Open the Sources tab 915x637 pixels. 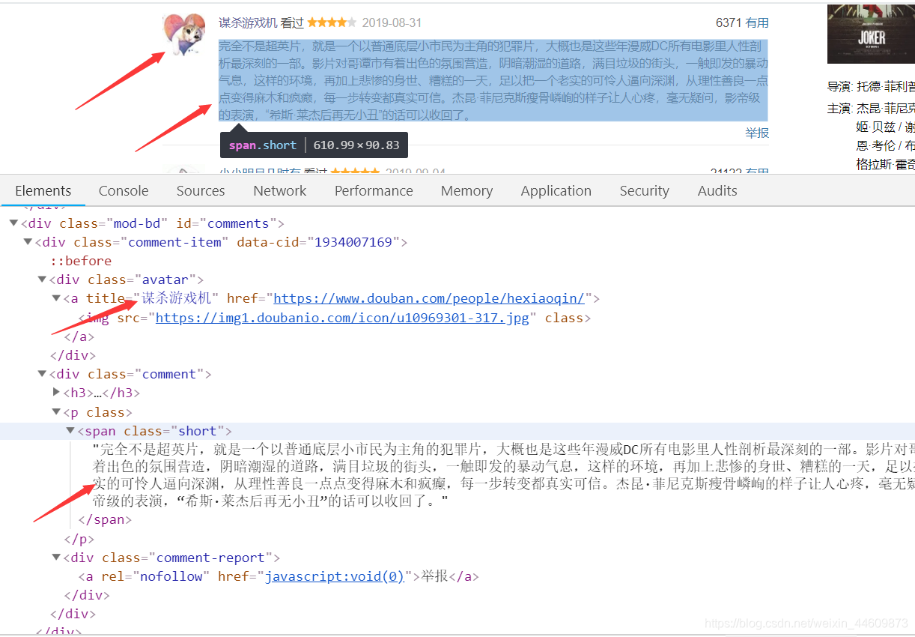click(201, 191)
